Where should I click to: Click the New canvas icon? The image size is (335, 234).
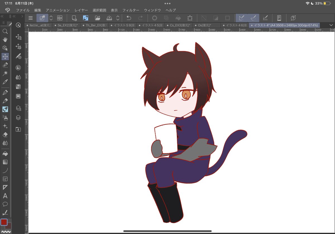pos(74,18)
